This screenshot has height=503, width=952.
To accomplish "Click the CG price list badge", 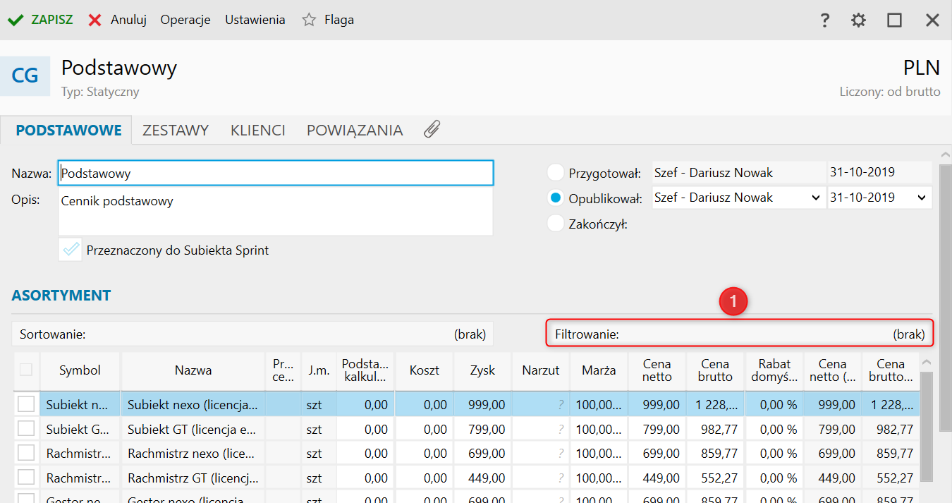I will [x=25, y=76].
